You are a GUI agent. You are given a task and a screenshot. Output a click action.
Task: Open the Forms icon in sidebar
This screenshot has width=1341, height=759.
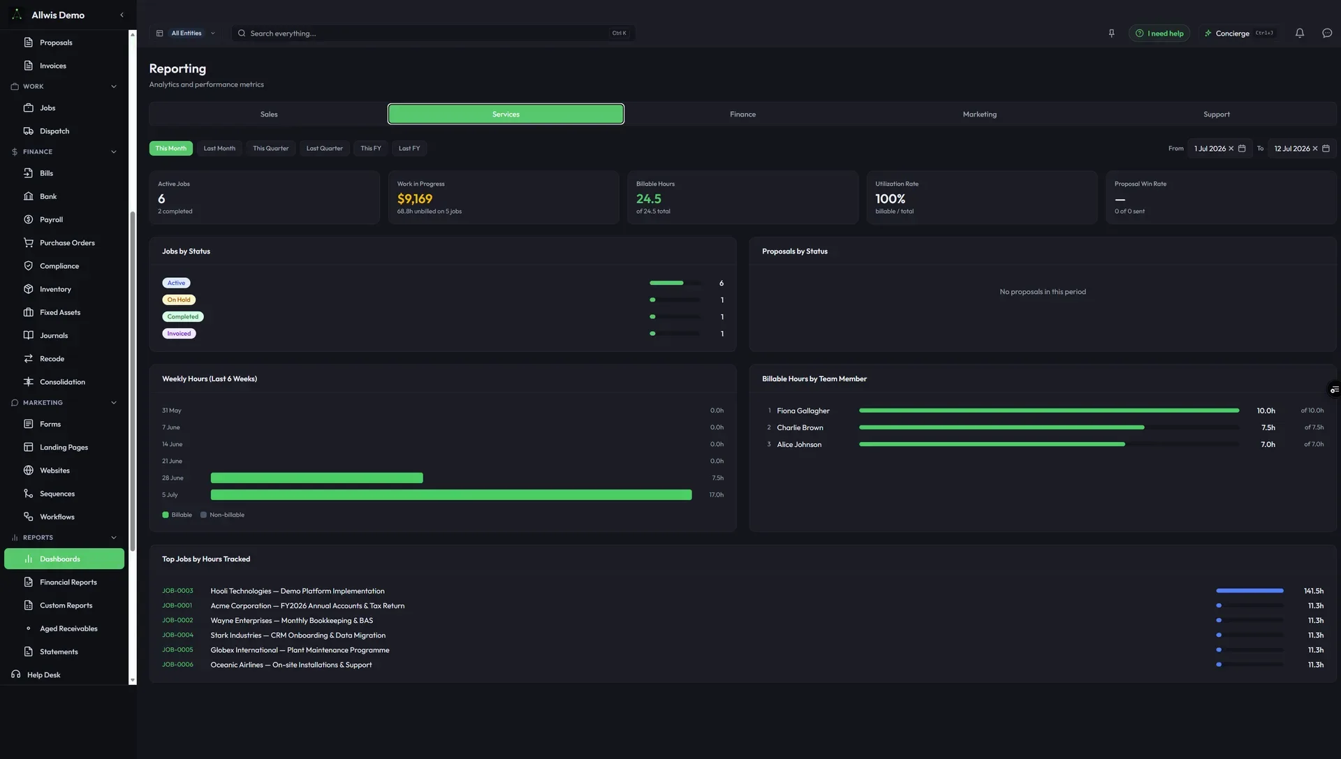pyautogui.click(x=29, y=424)
